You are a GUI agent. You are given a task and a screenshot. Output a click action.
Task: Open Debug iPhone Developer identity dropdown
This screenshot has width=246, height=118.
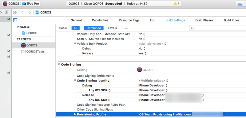(x=153, y=86)
